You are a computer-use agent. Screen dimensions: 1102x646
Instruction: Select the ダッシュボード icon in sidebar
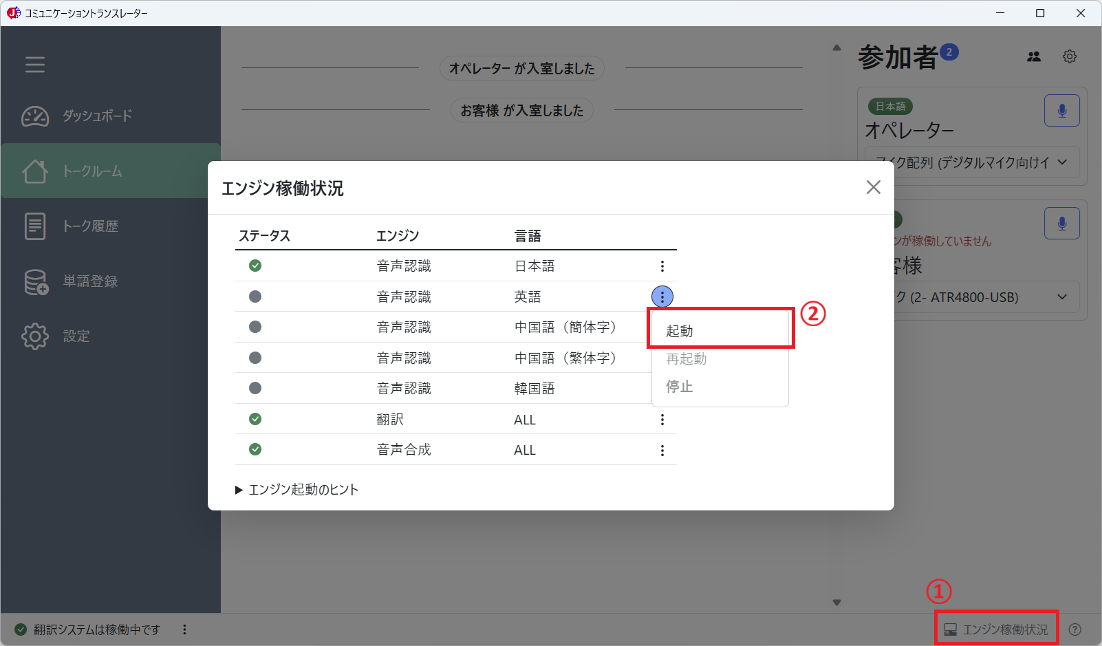coord(34,116)
